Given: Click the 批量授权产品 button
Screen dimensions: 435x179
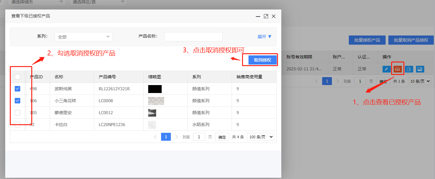Looking at the screenshot, I should 367,40.
